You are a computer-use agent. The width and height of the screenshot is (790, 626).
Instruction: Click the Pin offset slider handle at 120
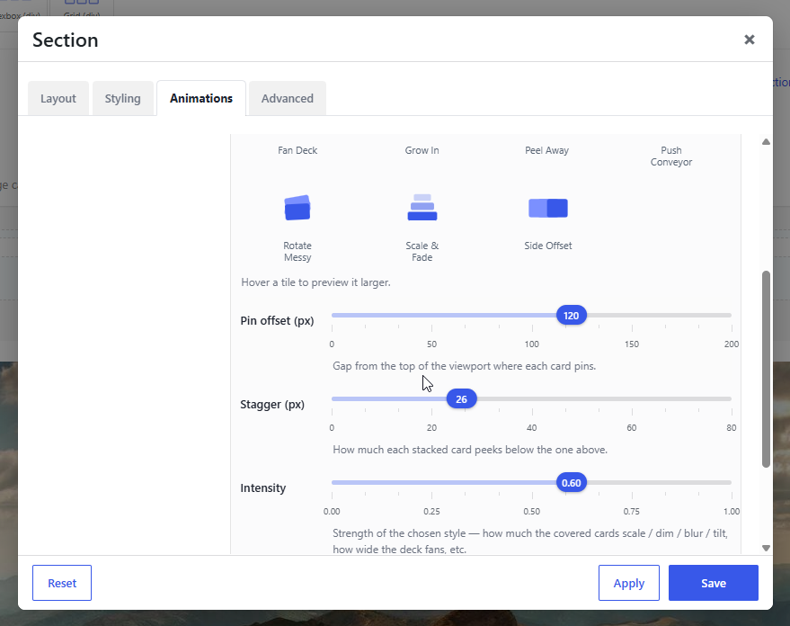coord(572,316)
